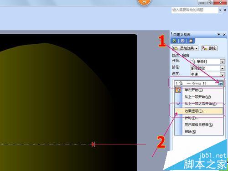Click the orange 79 badge at top
Image resolution: width=228 pixels, height=171 pixels.
(144, 2)
